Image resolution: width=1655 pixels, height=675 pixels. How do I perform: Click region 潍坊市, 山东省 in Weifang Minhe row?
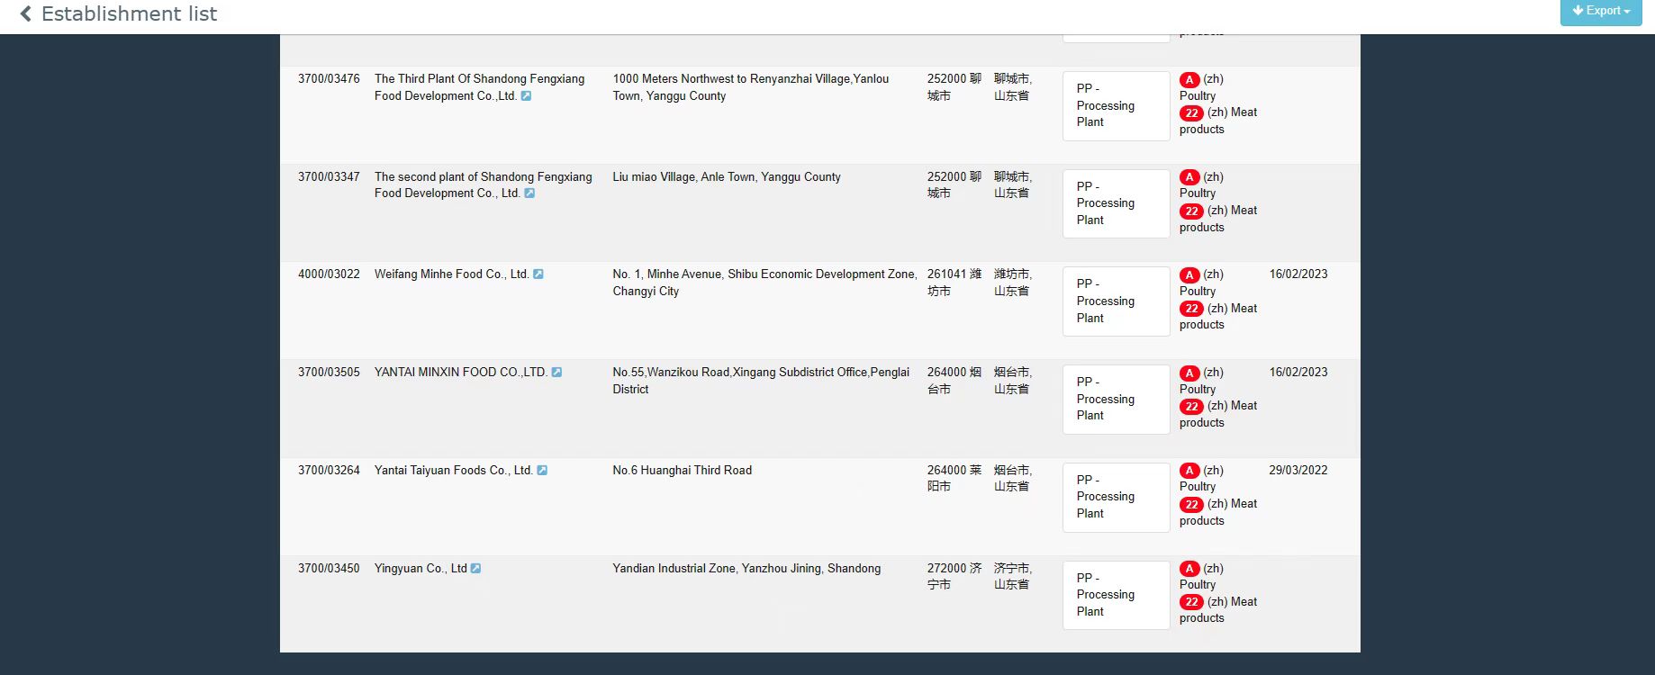coord(1013,283)
